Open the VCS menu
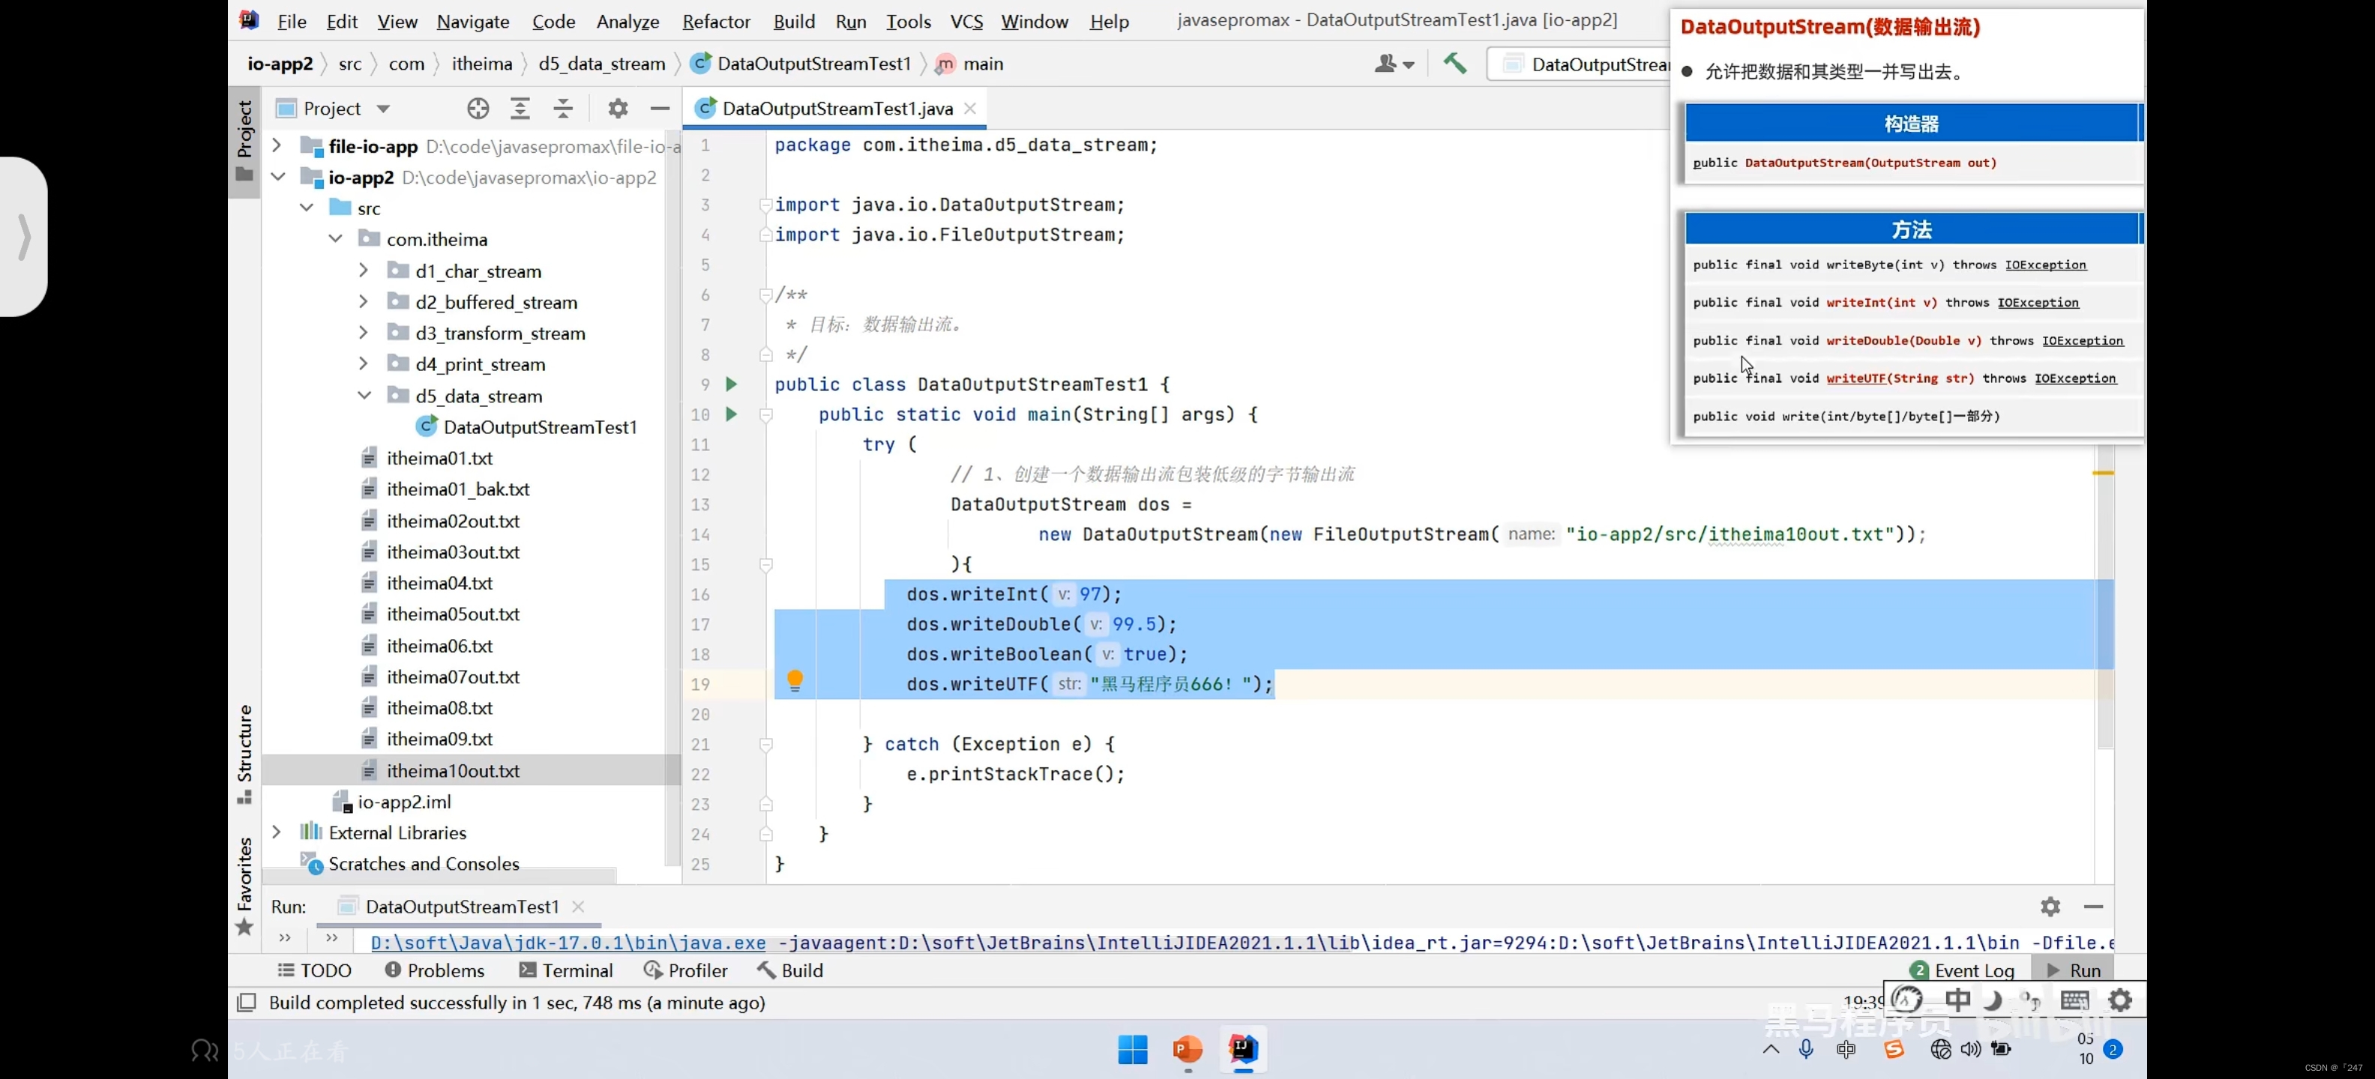 pos(966,21)
